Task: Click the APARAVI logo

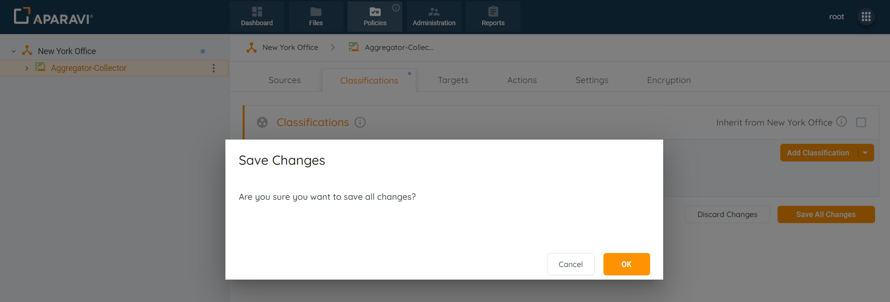Action: 53,16
